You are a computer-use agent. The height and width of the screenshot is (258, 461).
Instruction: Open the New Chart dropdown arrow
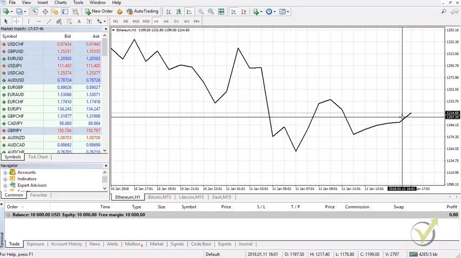coord(11,12)
